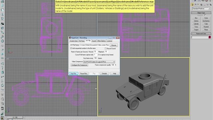The image size is (213, 120).
Task: Switch to the License tab
Action: coord(109,41)
